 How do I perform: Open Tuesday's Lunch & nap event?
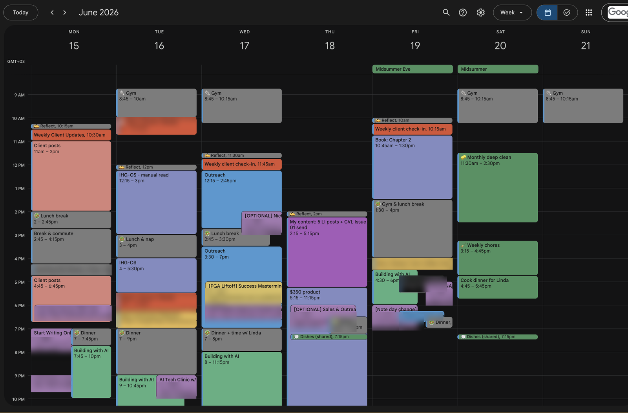click(x=156, y=246)
